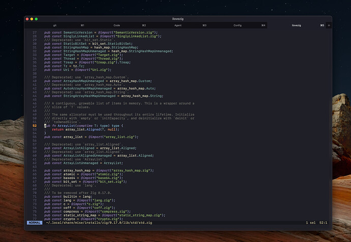Open the Agent tab
The image size is (351, 242).
coord(178,25)
